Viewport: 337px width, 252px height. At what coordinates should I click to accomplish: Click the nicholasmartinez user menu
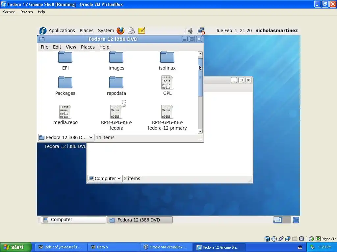pos(276,31)
